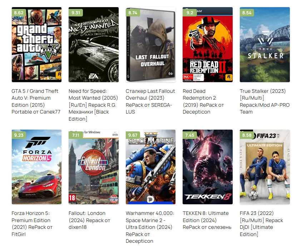The width and height of the screenshot is (302, 246).
Task: Click the Need for Speed Most Wanted title
Action: click(x=93, y=105)
